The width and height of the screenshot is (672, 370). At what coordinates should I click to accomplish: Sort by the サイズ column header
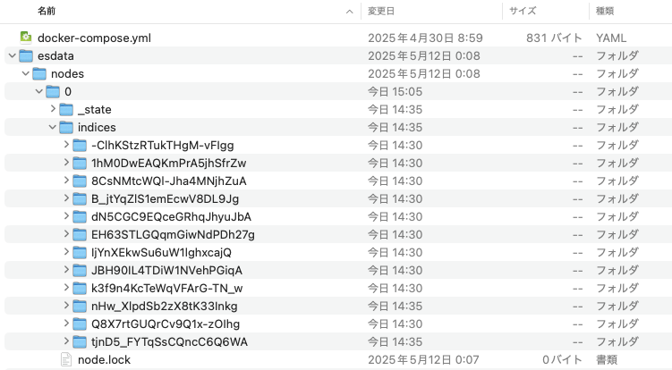pyautogui.click(x=523, y=11)
